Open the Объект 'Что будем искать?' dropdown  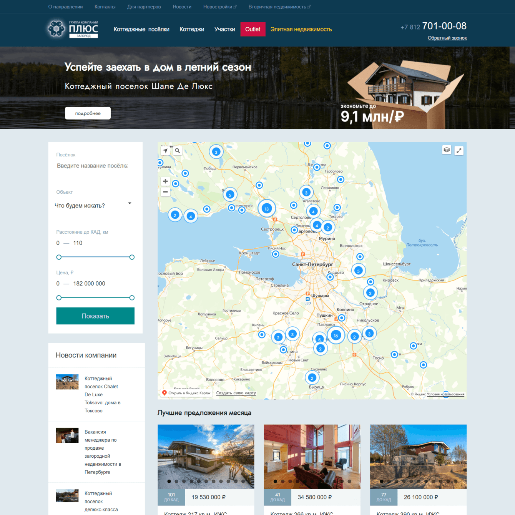point(93,206)
